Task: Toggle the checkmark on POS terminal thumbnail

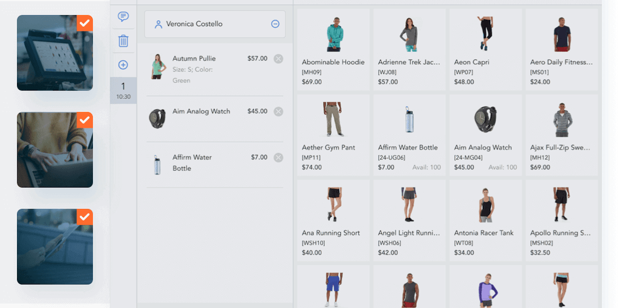Action: point(84,24)
